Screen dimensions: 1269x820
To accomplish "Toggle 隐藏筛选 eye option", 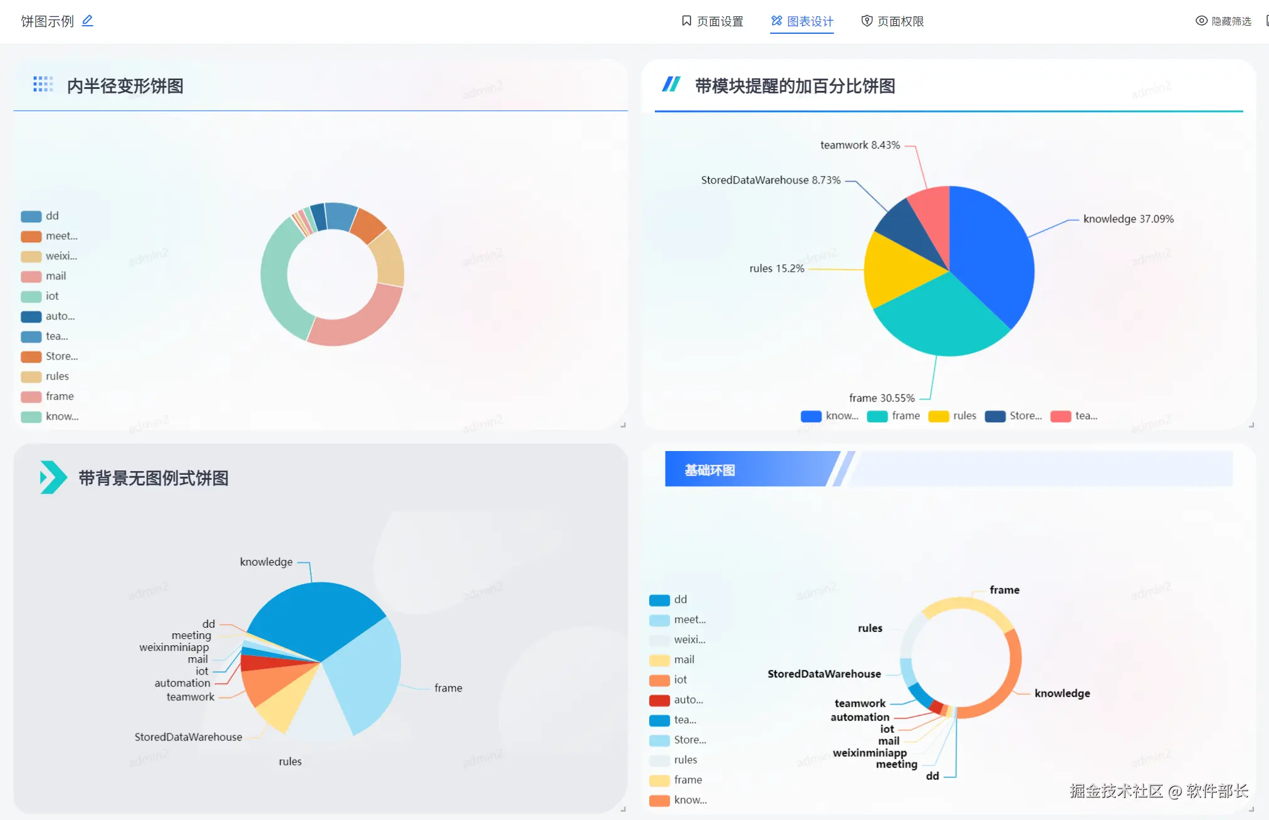I will click(x=1223, y=21).
